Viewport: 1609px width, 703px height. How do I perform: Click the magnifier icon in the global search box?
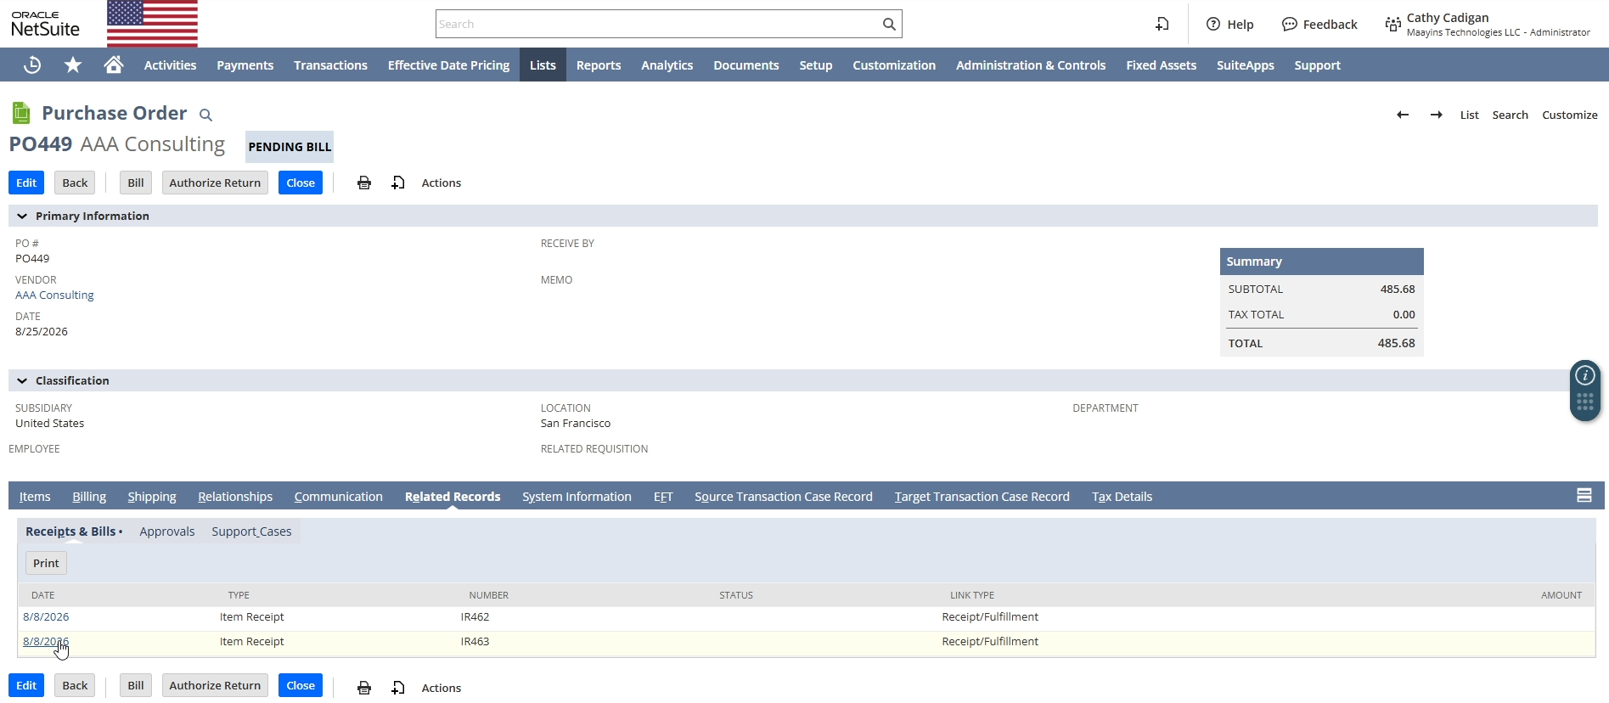(889, 24)
